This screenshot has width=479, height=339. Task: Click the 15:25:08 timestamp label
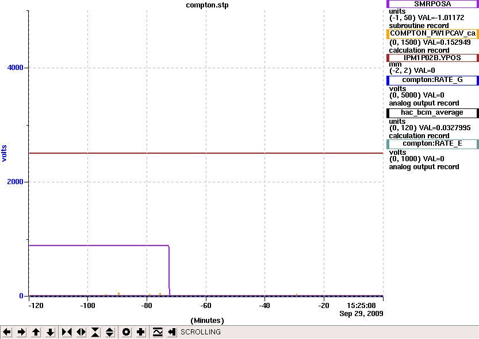(x=361, y=306)
